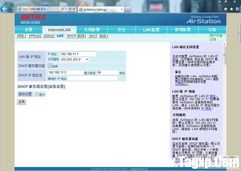Click the WCR-G300 model text
The image size is (241, 171).
point(30,23)
